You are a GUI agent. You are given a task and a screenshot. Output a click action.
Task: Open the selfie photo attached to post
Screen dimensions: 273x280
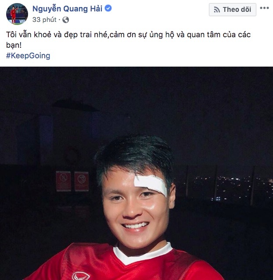136,173
